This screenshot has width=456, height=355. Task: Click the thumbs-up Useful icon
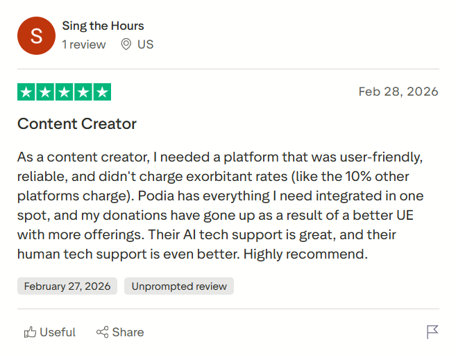30,332
